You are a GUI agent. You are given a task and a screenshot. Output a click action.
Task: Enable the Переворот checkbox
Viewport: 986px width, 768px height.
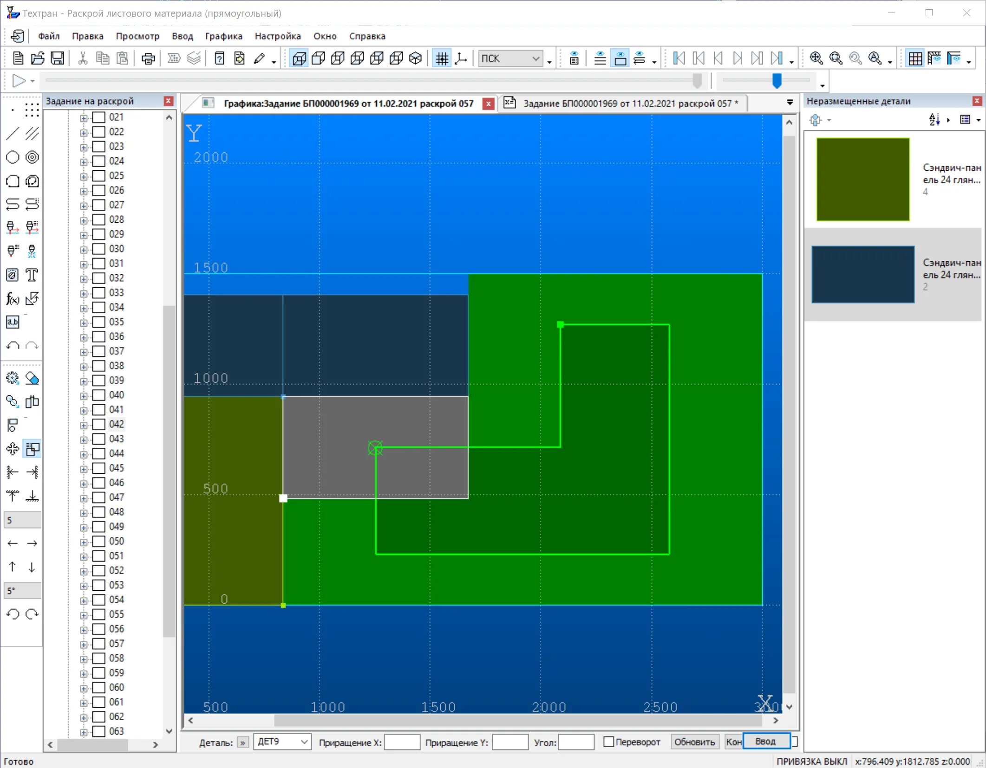click(x=608, y=742)
